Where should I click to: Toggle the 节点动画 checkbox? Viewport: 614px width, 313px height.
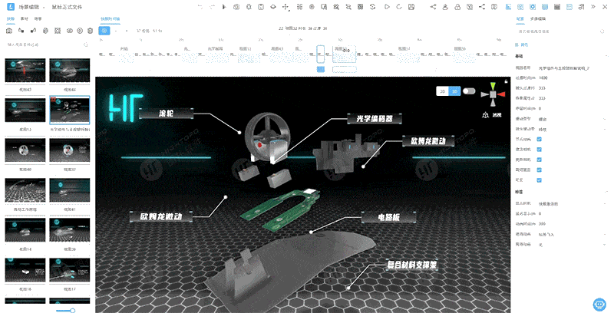[x=540, y=140]
